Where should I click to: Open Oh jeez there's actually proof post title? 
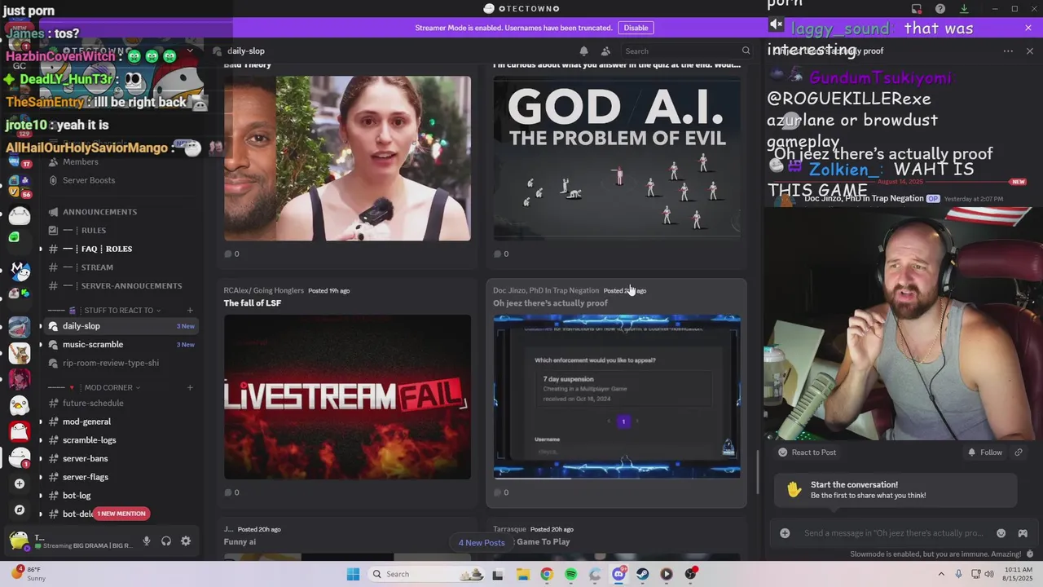click(x=550, y=303)
